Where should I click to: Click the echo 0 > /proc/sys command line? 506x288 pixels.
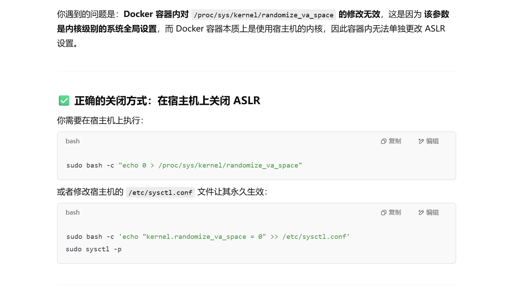pos(184,165)
